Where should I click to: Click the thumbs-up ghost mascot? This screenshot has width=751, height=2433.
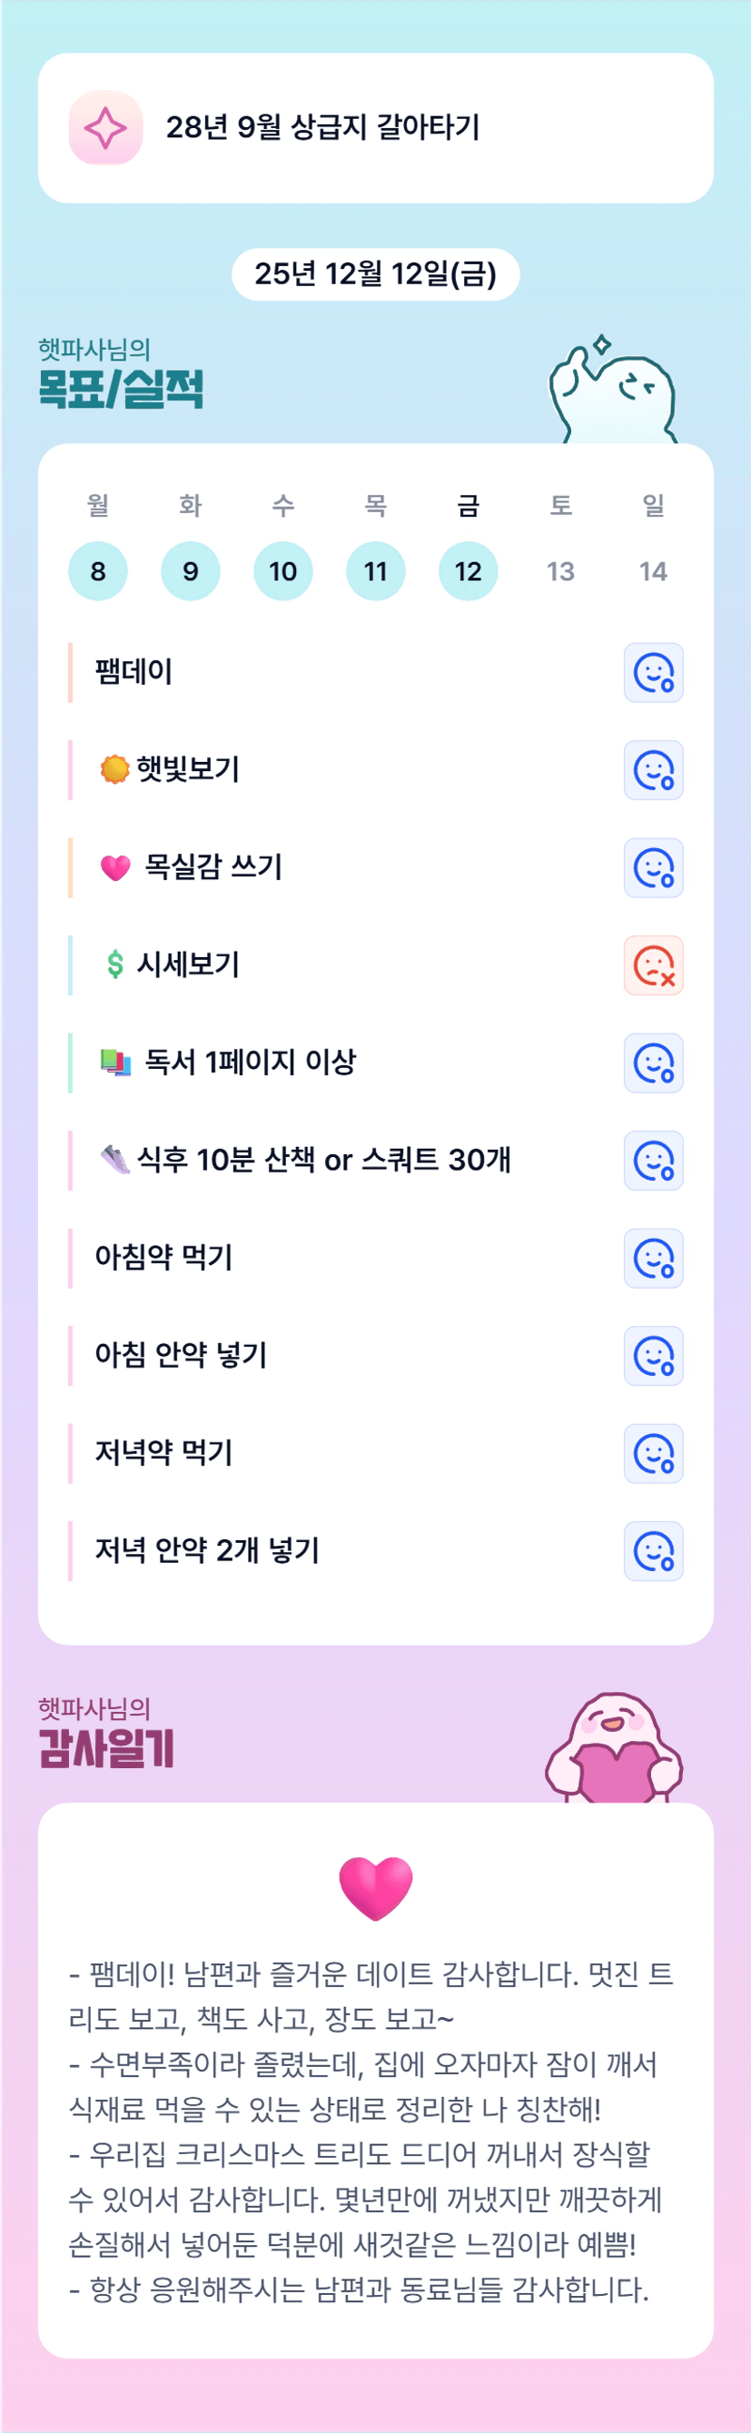tap(614, 391)
